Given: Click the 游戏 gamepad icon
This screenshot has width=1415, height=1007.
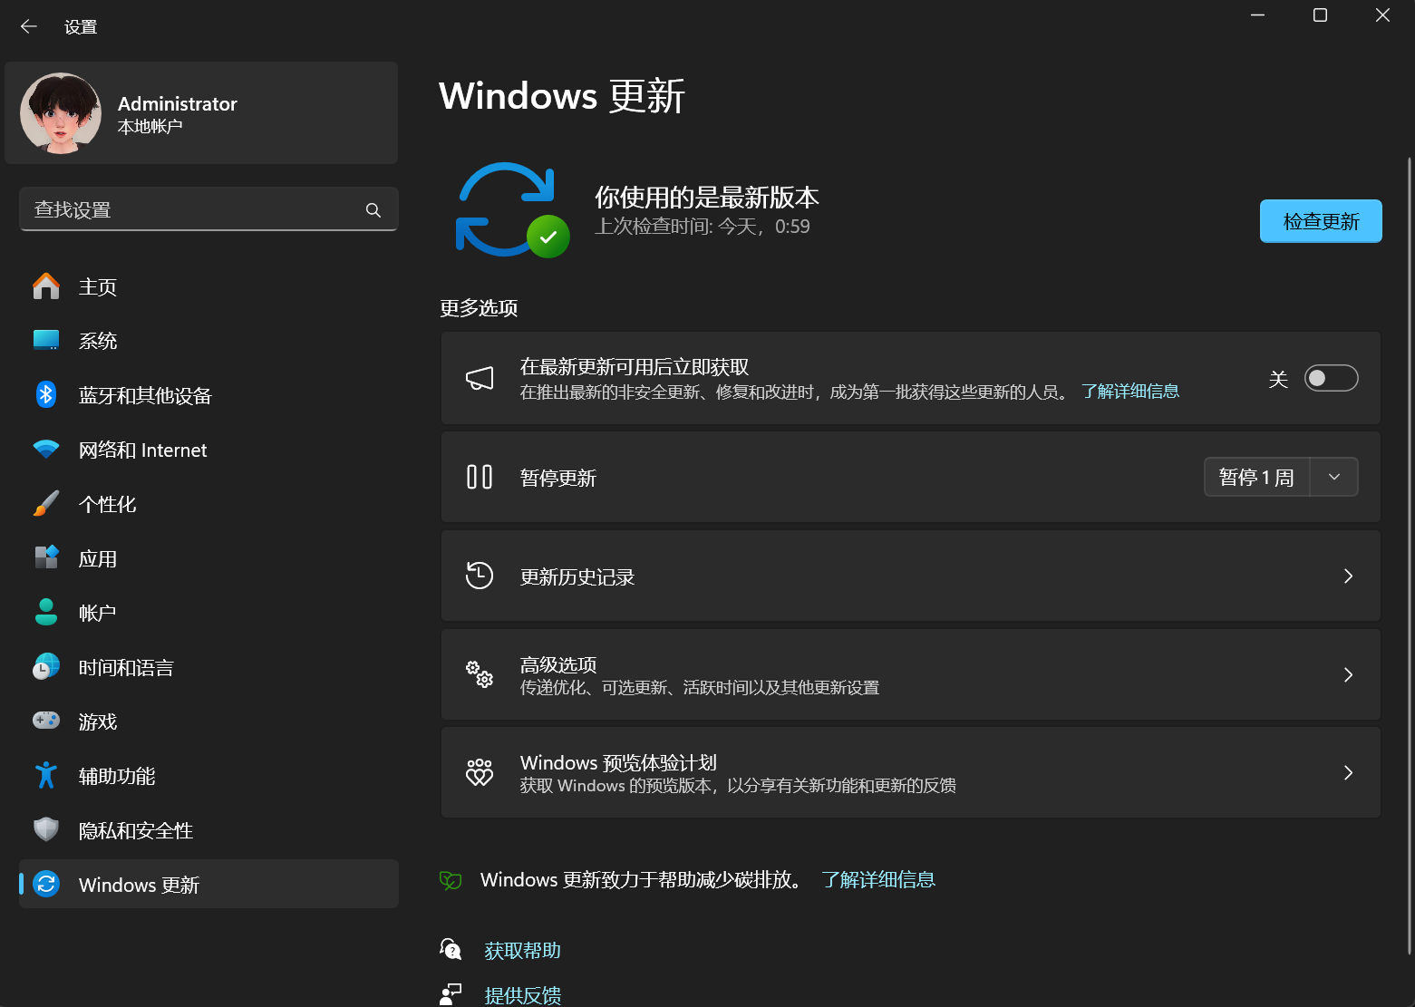Looking at the screenshot, I should (46, 721).
